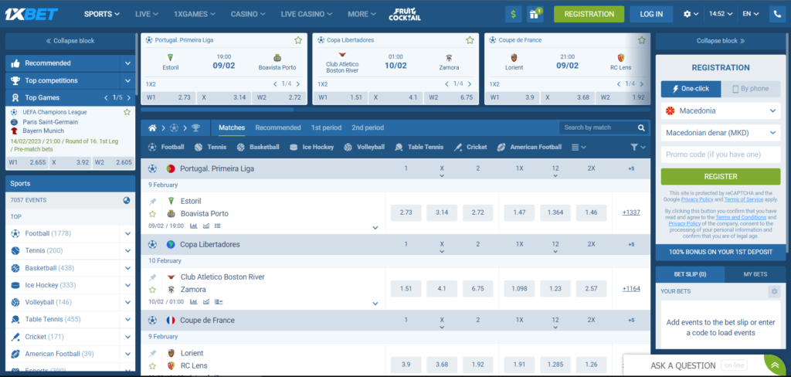The height and width of the screenshot is (377, 791).
Task: Open the +1337 more markets link
Action: coord(630,212)
